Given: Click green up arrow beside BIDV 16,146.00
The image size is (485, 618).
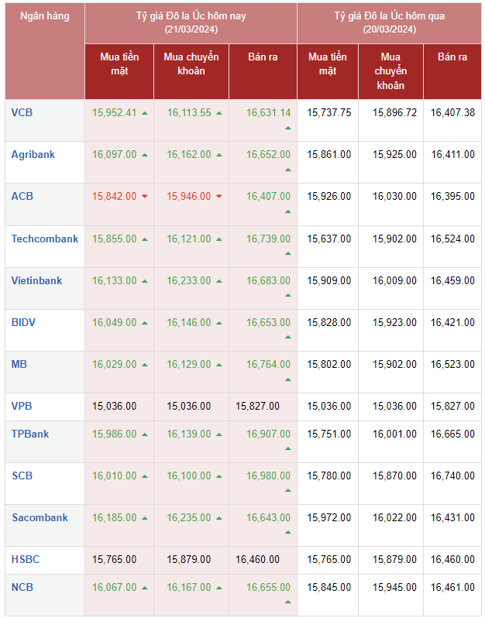Looking at the screenshot, I should tap(219, 323).
